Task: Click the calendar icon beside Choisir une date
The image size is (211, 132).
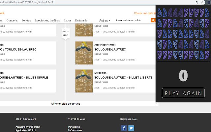Action: (155, 13)
